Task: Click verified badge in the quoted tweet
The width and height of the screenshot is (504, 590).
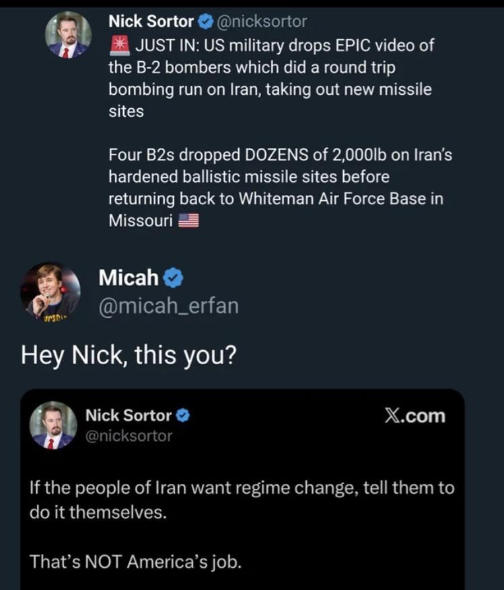Action: click(182, 416)
